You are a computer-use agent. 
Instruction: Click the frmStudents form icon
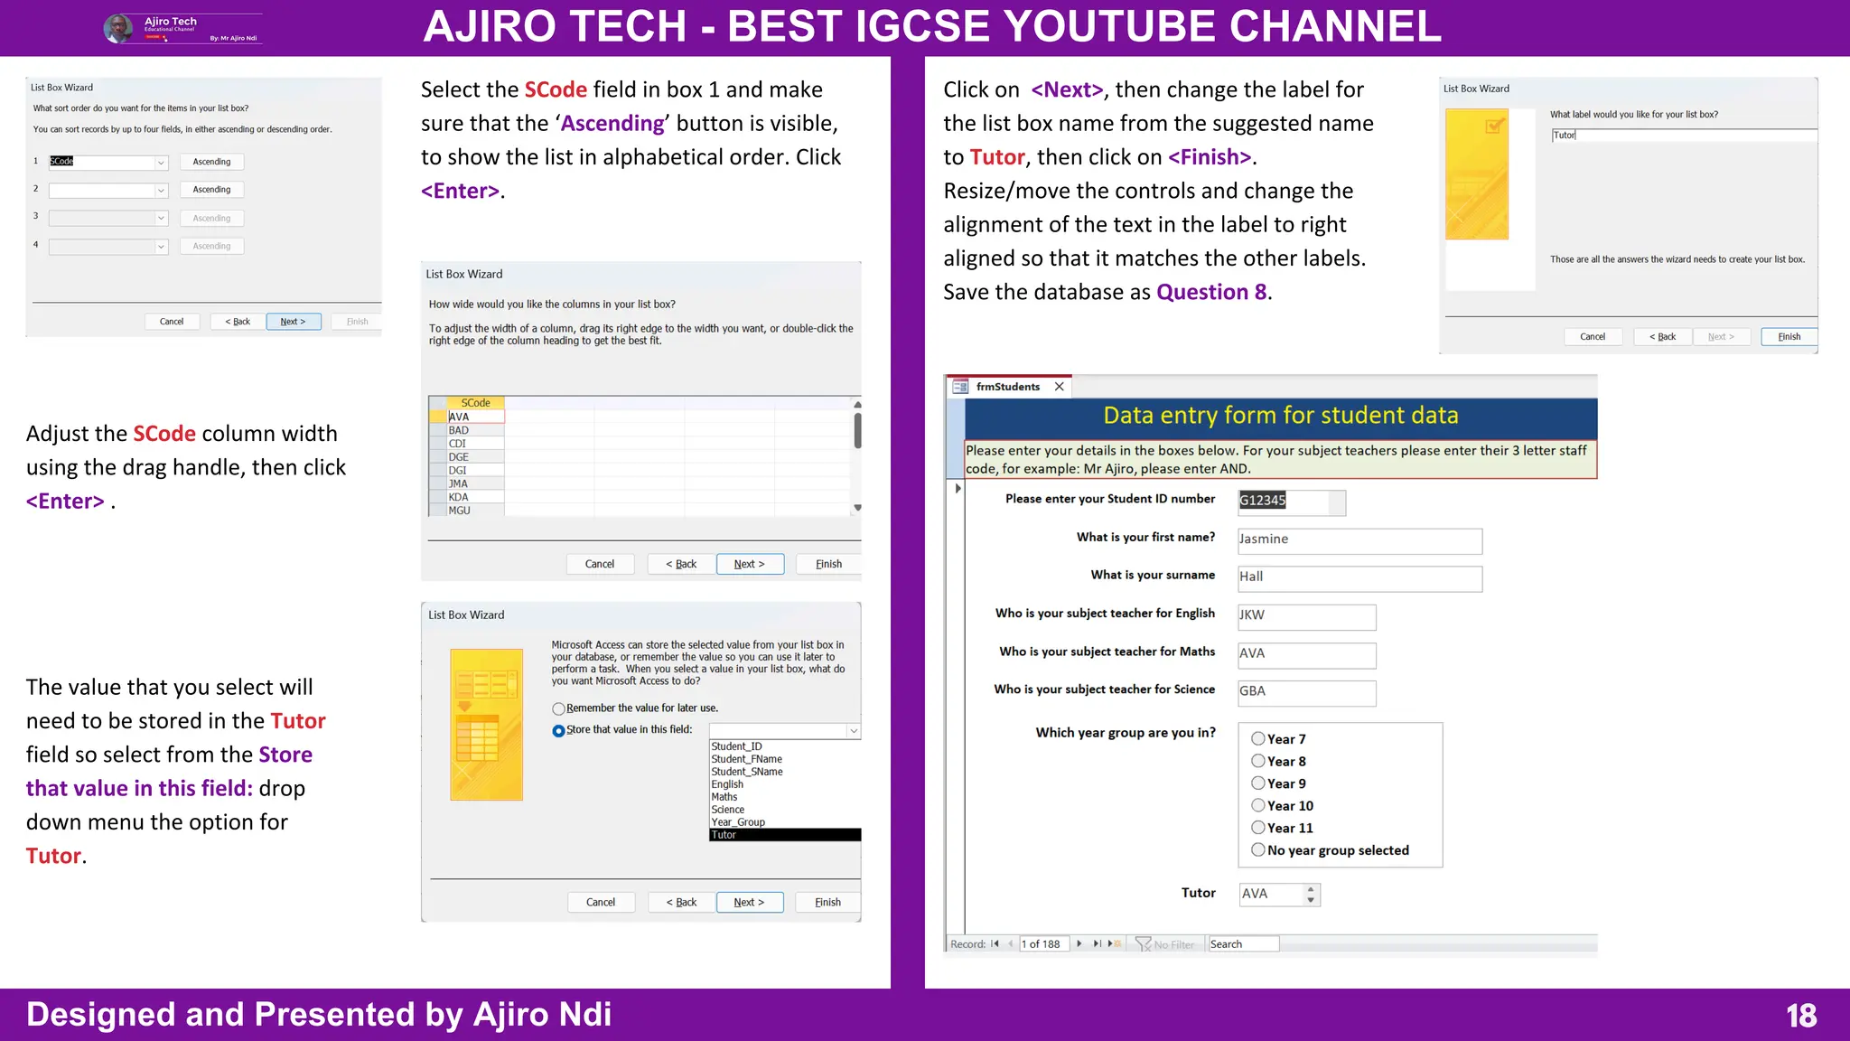(x=960, y=387)
